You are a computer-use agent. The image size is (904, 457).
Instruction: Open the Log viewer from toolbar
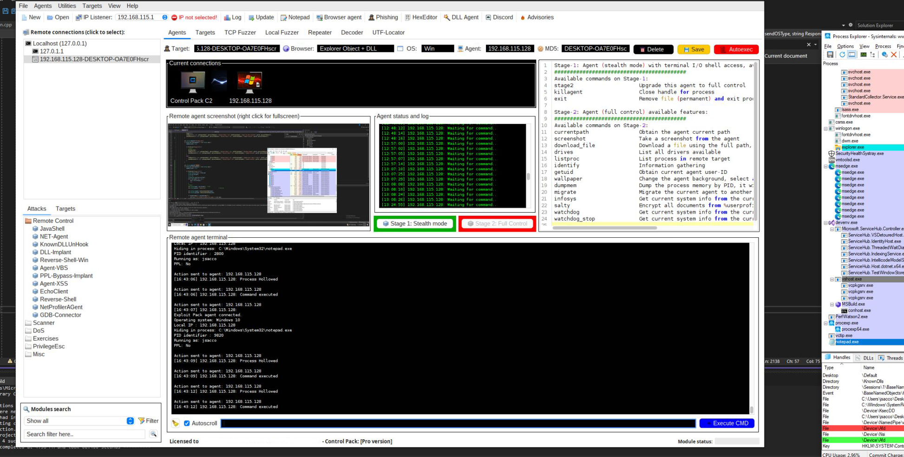232,18
